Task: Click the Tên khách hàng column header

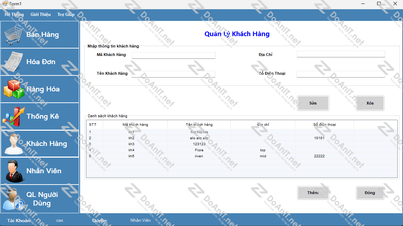Action: pyautogui.click(x=199, y=125)
